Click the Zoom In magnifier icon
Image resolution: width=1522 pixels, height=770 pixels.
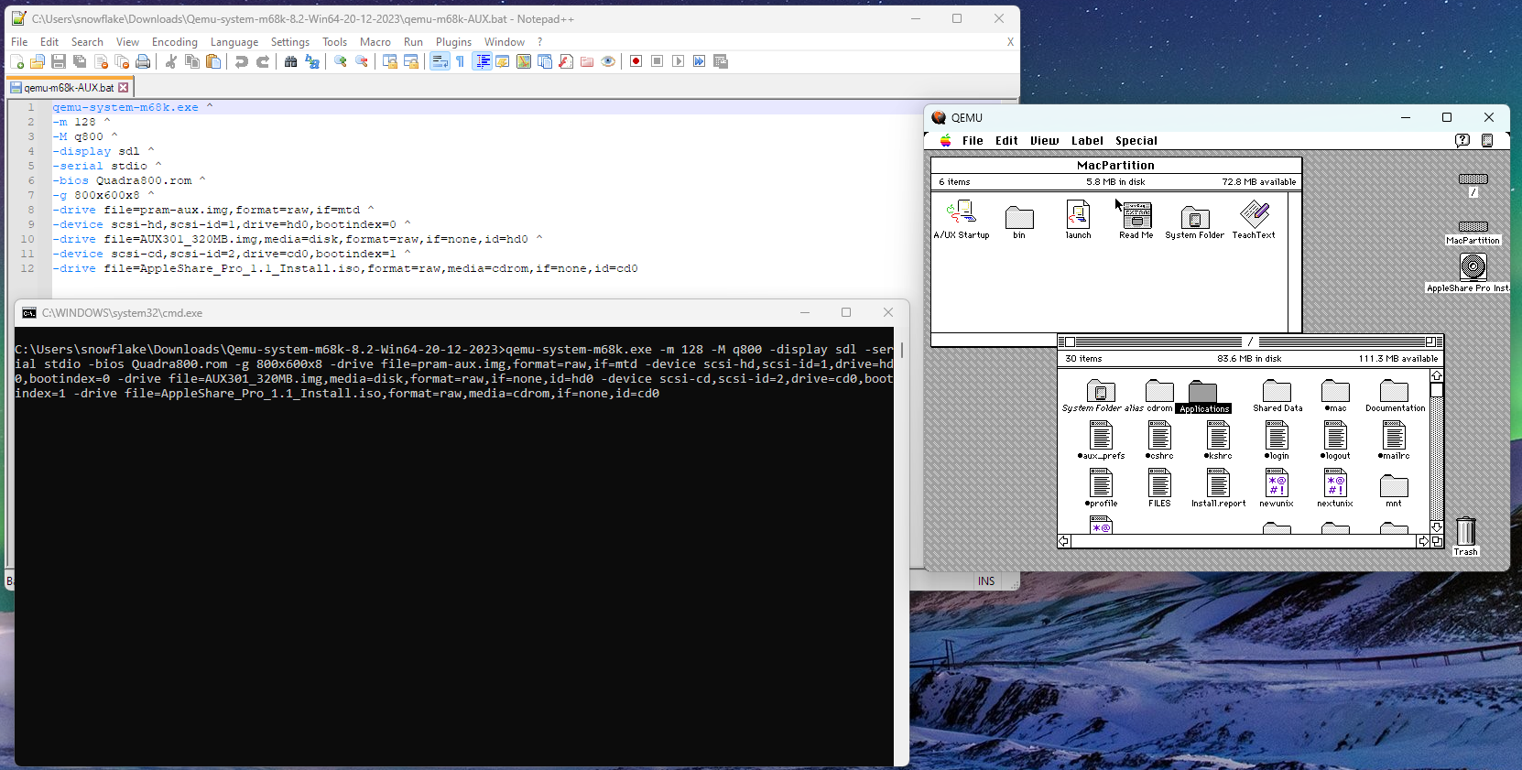341,61
